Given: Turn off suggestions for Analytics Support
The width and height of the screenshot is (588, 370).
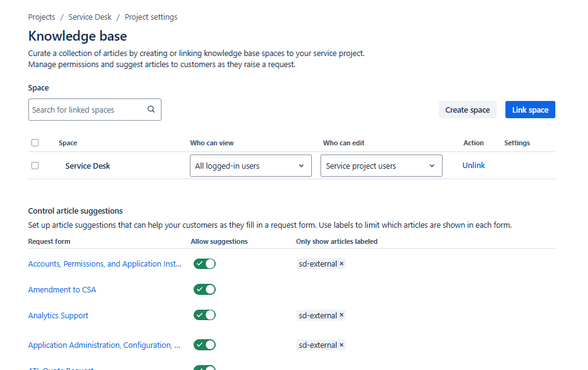Looking at the screenshot, I should 205,315.
